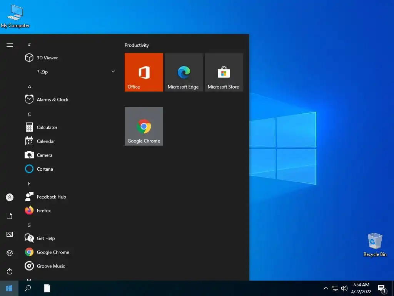Select the Recycle Bin desktop icon
The height and width of the screenshot is (296, 394).
(x=375, y=245)
